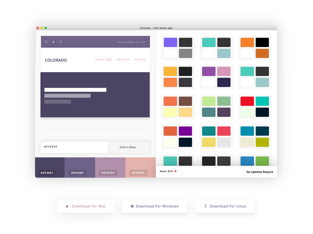Image resolution: width=313 pixels, height=234 pixels.
Task: Pick the gray swatch in first palette
Action: coord(185,53)
